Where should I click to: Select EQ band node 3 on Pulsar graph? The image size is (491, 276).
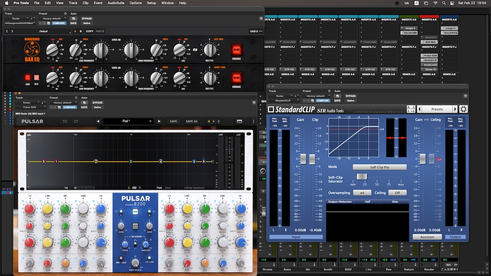coord(130,161)
